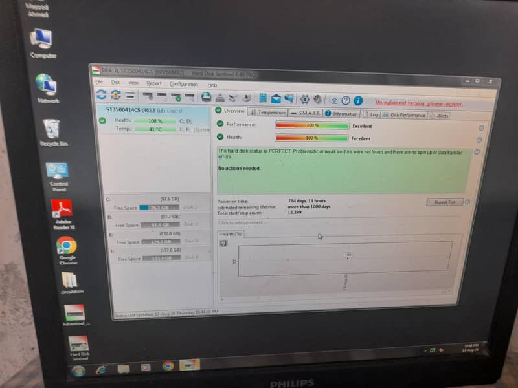518x388 pixels.
Task: Click the first disk test toolbar icon
Action: tap(148, 96)
